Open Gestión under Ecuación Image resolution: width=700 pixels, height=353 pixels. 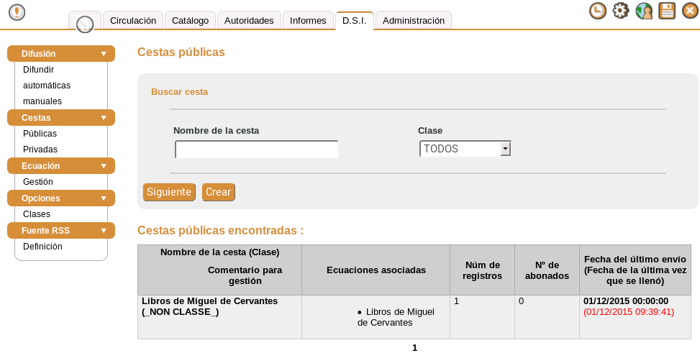click(x=38, y=182)
